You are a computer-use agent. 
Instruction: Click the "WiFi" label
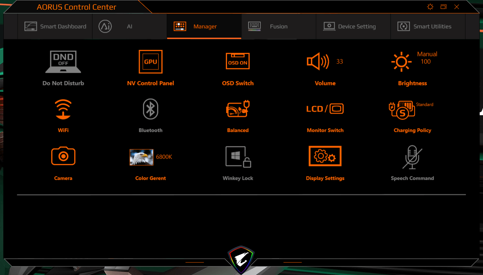click(63, 130)
